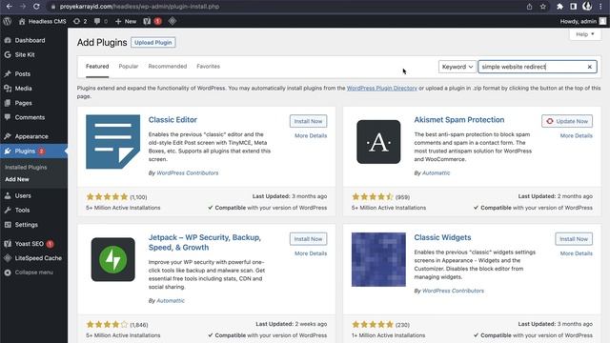The height and width of the screenshot is (343, 610).
Task: Switch to the Featured tab
Action: pos(97,67)
